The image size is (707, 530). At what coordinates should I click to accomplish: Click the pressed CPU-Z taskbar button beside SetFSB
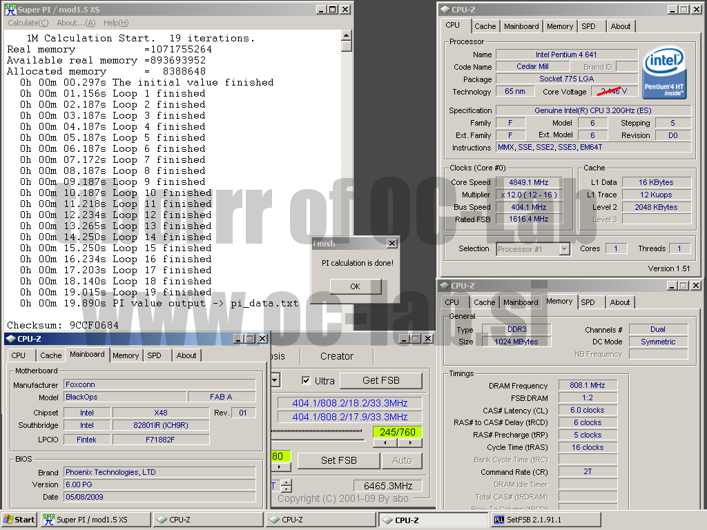[x=434, y=520]
